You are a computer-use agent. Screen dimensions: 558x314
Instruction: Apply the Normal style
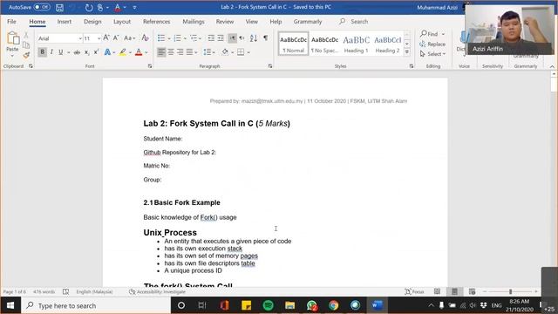(293, 44)
